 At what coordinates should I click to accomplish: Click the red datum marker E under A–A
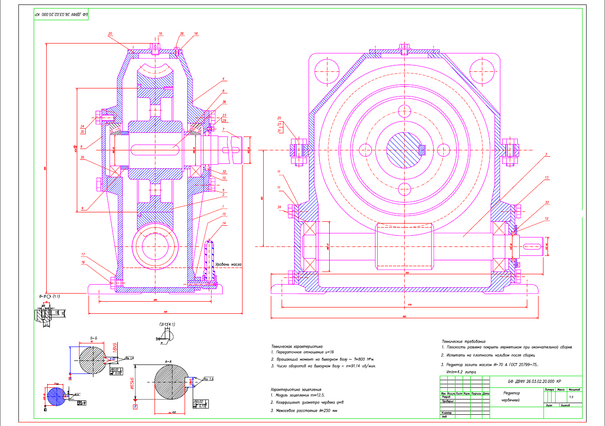coord(135,407)
